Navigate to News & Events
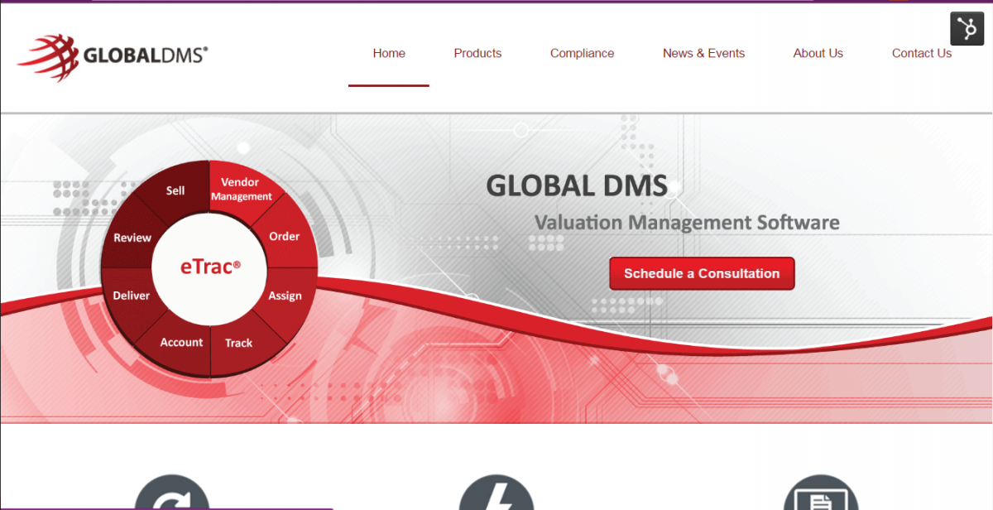993x510 pixels. coord(703,53)
